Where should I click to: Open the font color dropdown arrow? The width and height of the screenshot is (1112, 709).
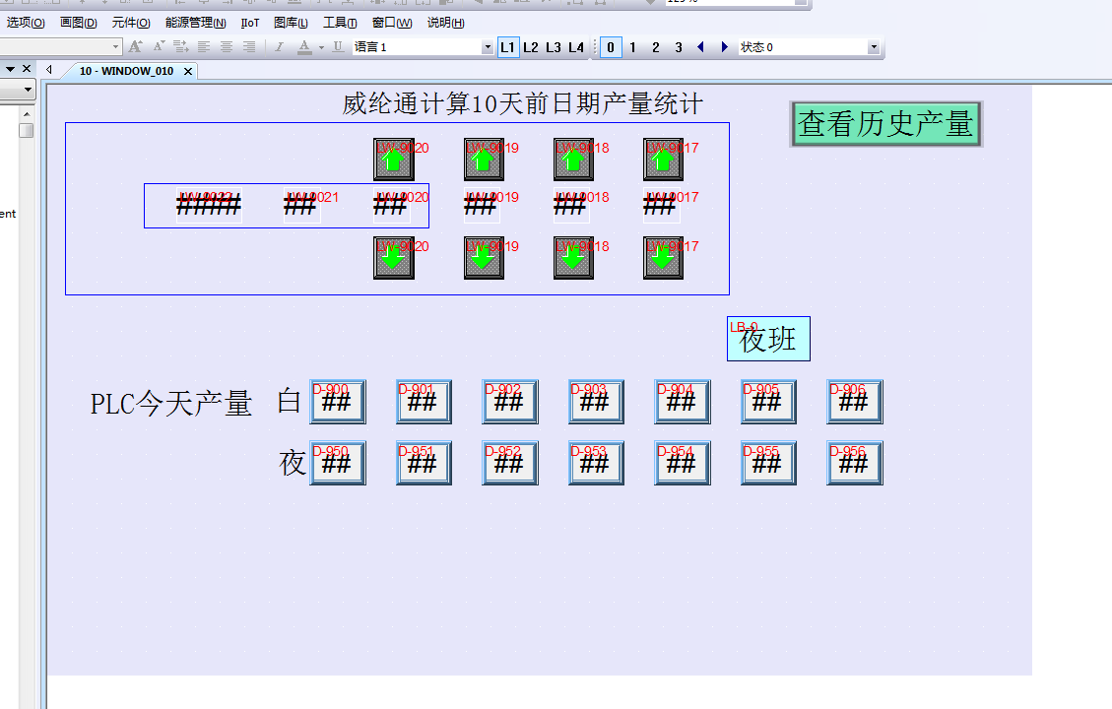pos(321,47)
